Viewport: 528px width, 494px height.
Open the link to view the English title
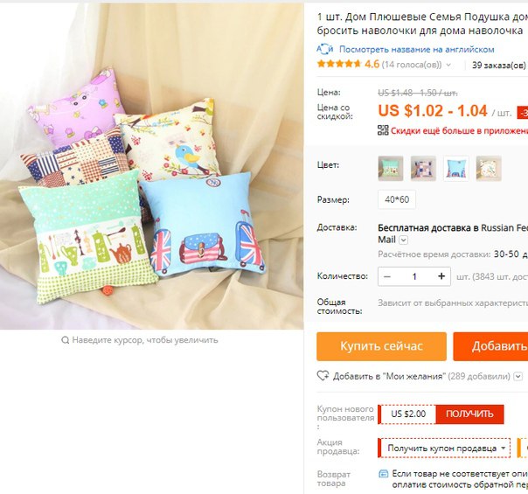point(416,50)
